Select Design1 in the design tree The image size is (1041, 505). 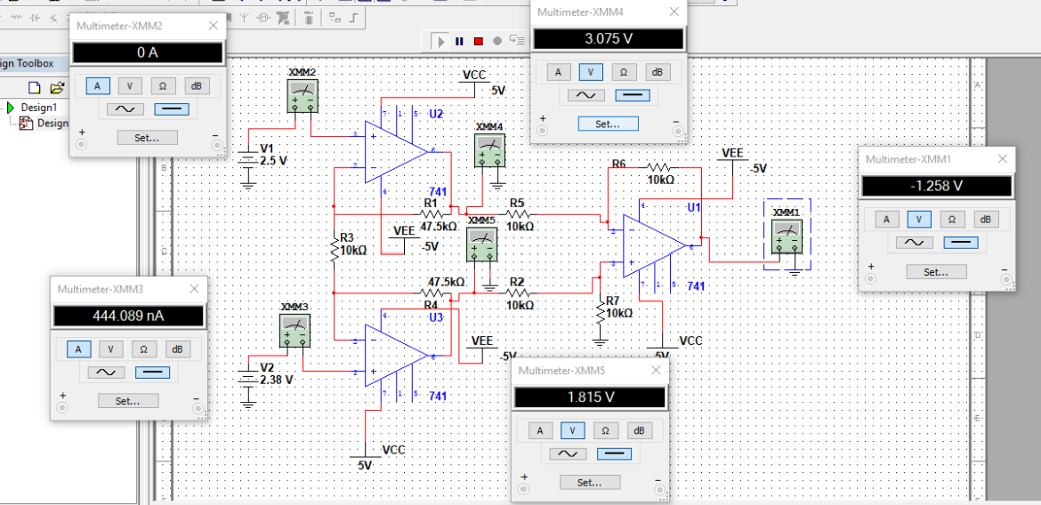(x=39, y=107)
